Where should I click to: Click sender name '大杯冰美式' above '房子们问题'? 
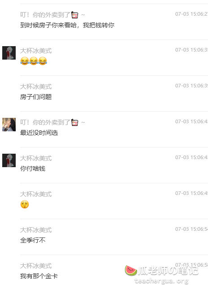36,86
